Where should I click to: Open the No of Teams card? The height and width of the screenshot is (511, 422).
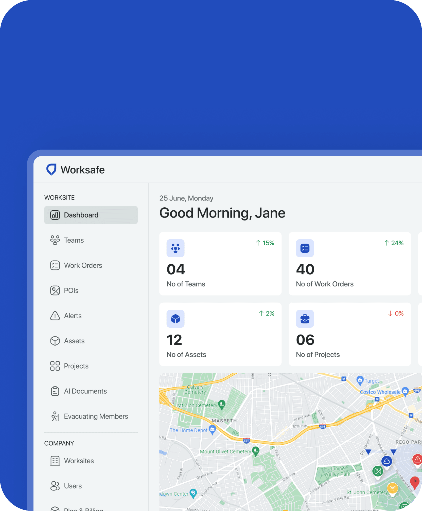(220, 264)
